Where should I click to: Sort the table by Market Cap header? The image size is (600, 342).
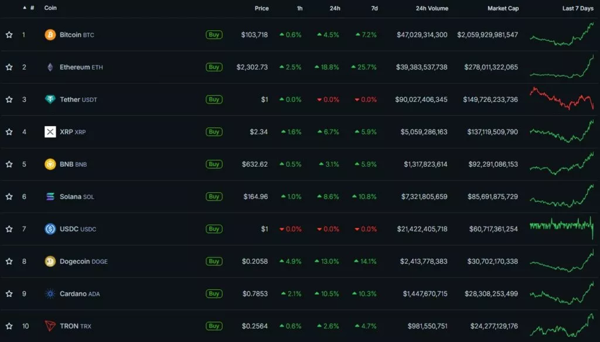click(503, 9)
